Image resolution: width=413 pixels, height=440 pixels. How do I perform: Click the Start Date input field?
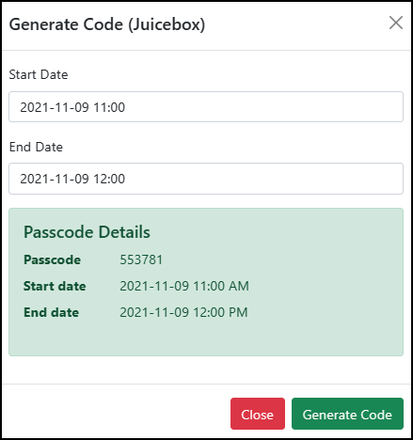click(206, 107)
